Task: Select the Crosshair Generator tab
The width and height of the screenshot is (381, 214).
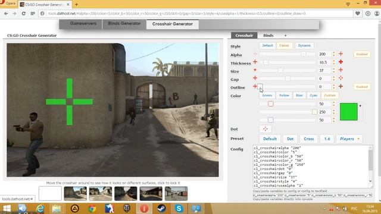Action: click(x=173, y=24)
